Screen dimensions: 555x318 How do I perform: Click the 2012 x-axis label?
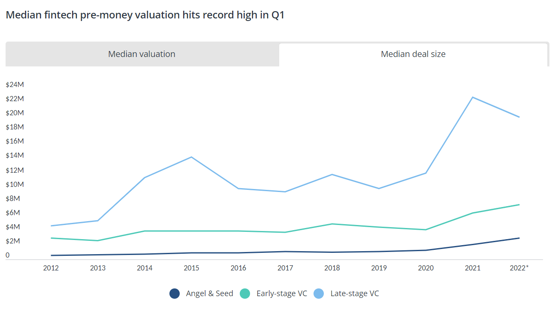[51, 268]
